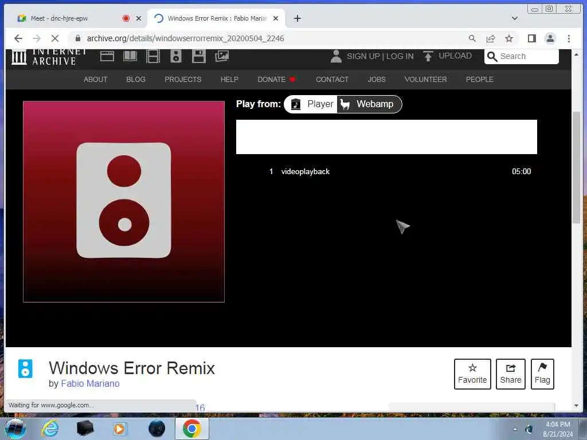Viewport: 587px width, 440px height.
Task: Open the Chrome three-dot menu
Action: [x=569, y=38]
